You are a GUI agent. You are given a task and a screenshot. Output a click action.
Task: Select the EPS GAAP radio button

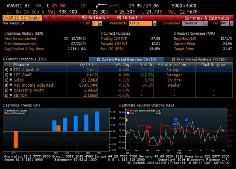10,75
